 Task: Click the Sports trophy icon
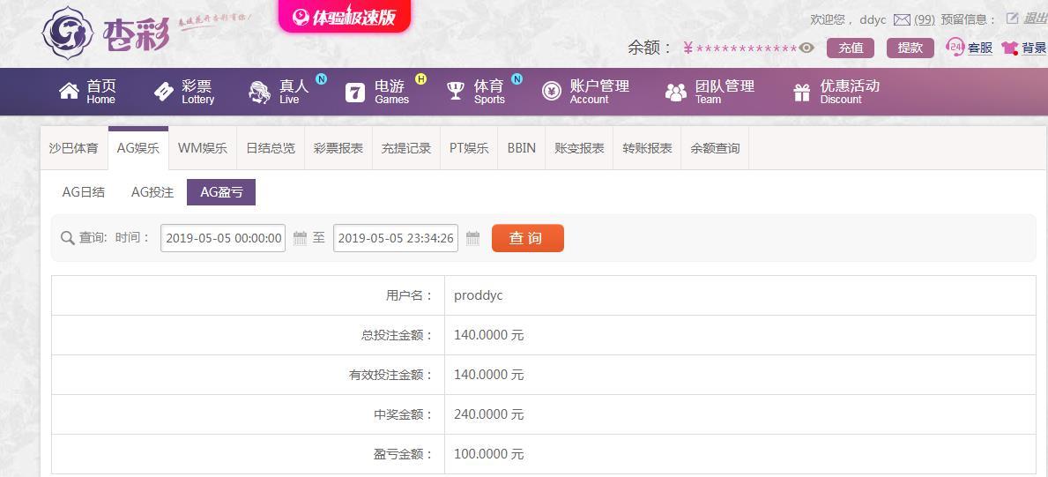coord(456,91)
